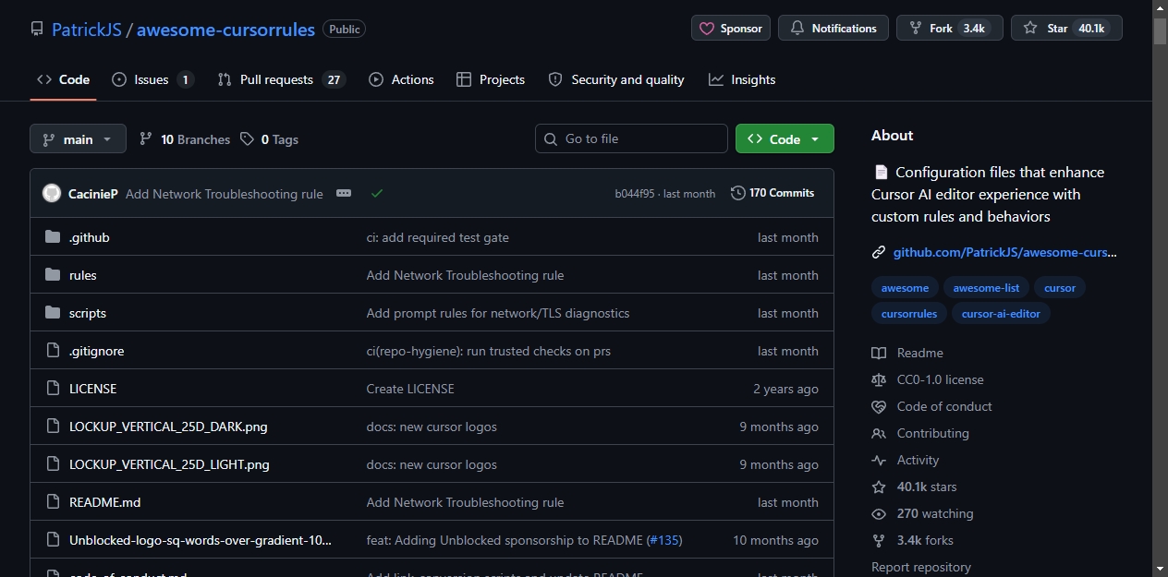
Task: Click the file icon for LICENSE
Action: (53, 389)
